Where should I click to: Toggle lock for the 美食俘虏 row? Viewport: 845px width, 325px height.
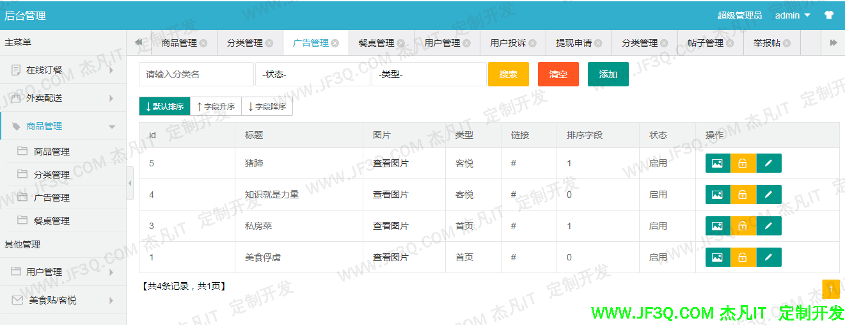click(x=743, y=257)
